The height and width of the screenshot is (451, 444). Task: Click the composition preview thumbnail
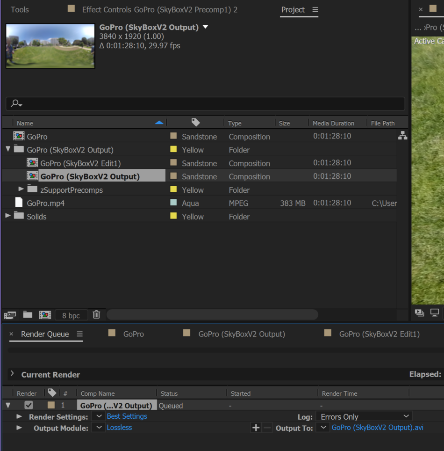click(50, 46)
